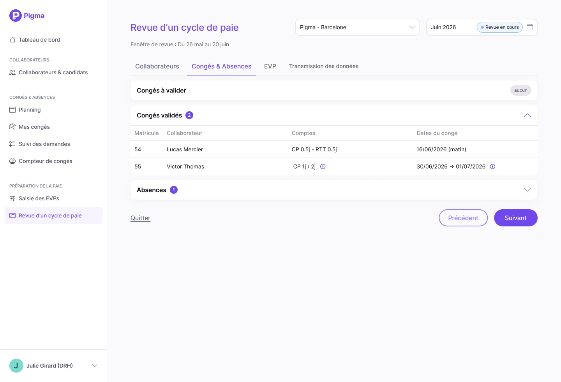
Task: Click the 'aucun' badge in Congés à valider
Action: pos(521,90)
